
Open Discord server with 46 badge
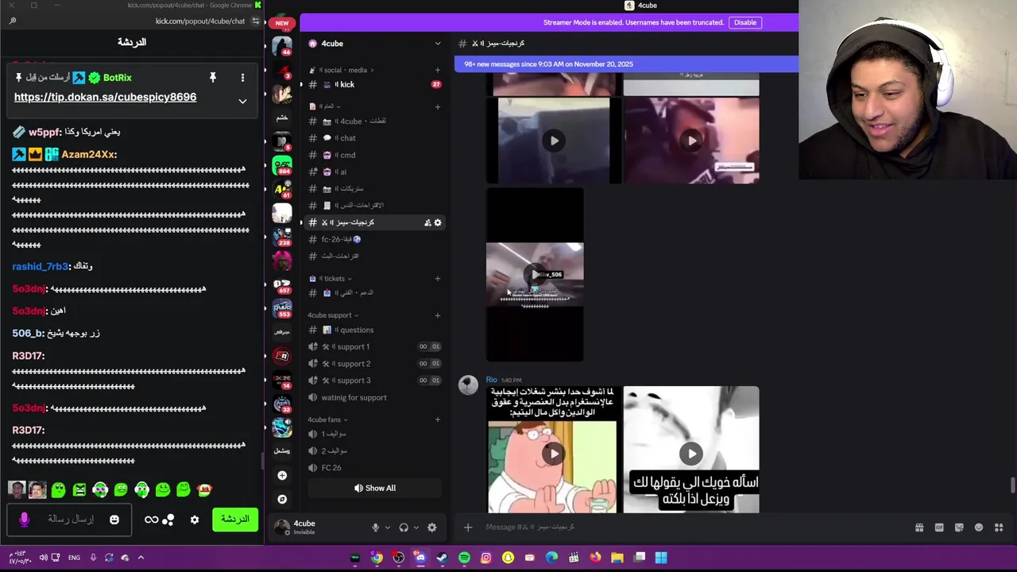[x=282, y=46]
